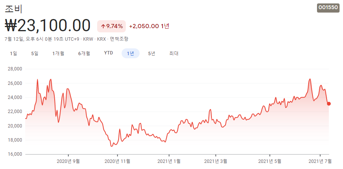
Task: Show the 최대 maximum range
Action: 174,53
